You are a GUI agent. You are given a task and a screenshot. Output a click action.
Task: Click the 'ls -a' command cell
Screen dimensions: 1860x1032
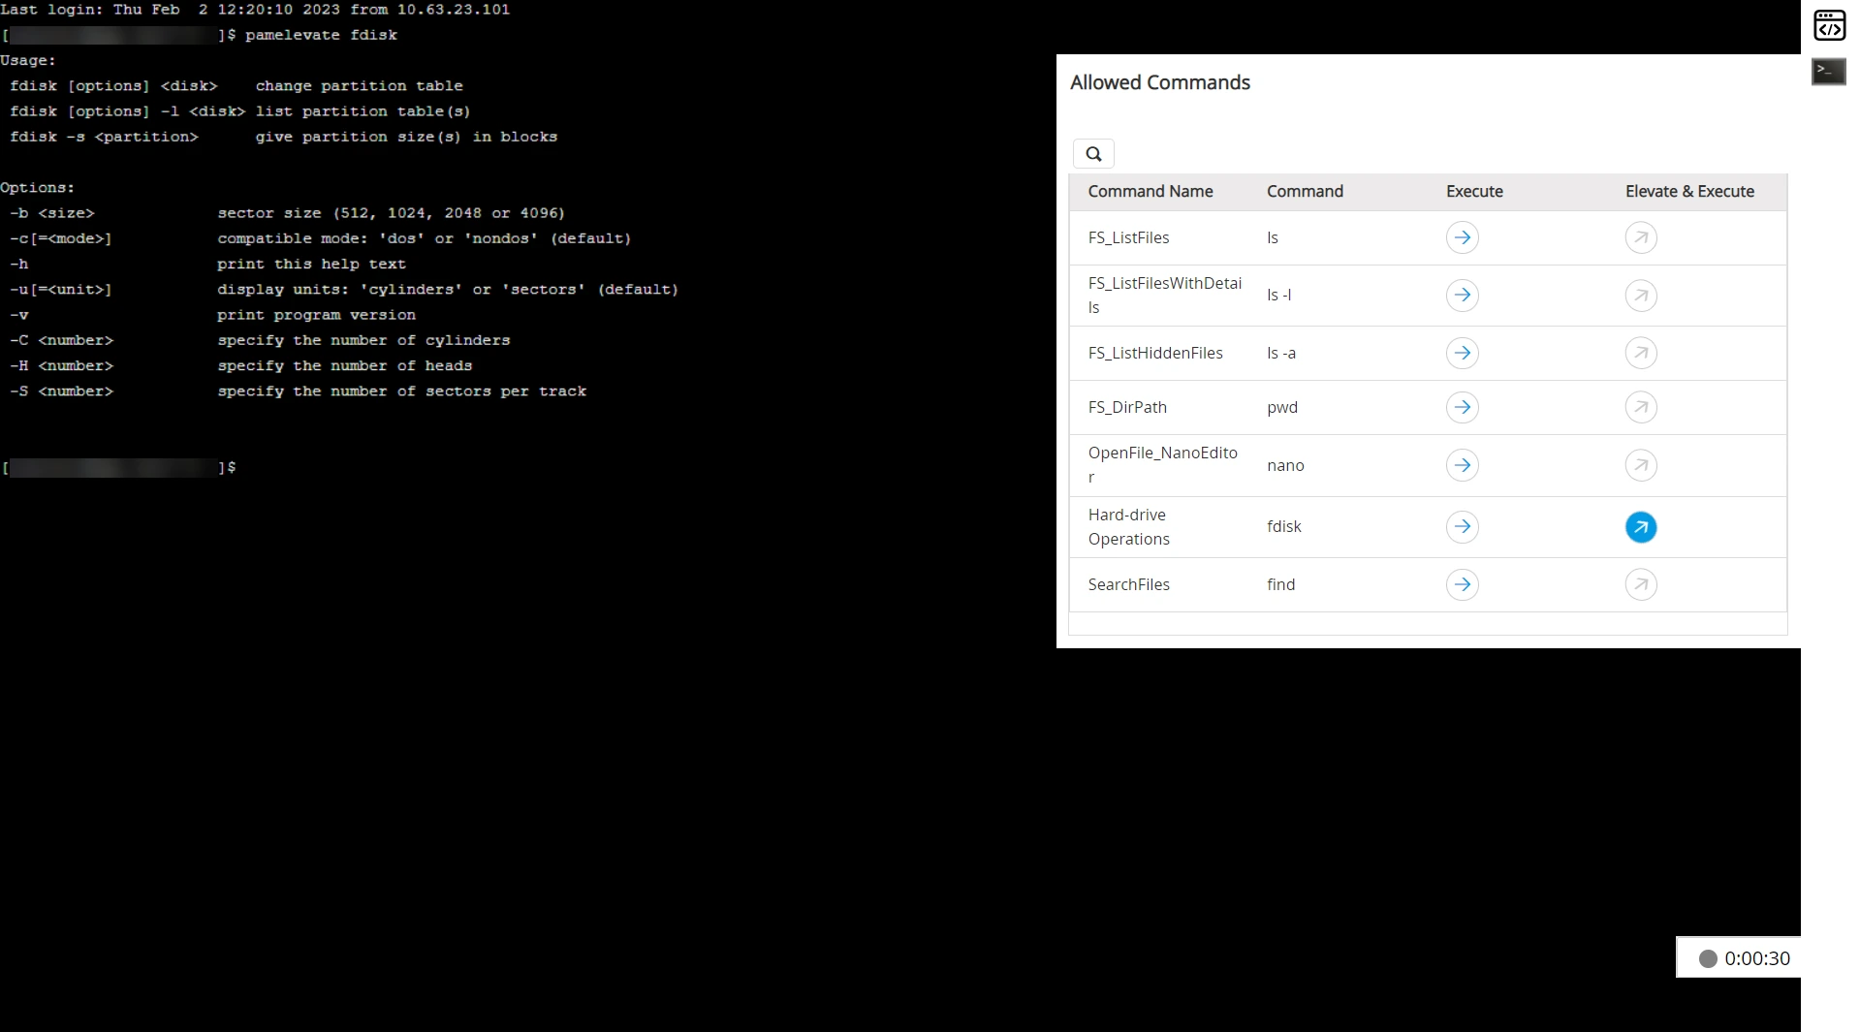1280,353
